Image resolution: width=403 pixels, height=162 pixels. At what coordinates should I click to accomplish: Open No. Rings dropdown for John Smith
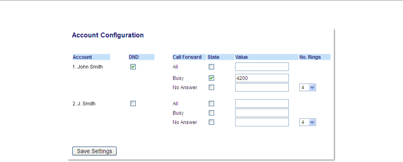[307, 88]
